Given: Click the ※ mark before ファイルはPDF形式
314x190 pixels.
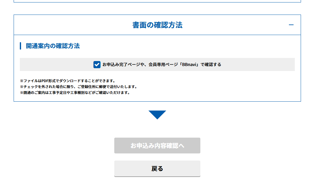Looking at the screenshot, I should (x=22, y=81).
